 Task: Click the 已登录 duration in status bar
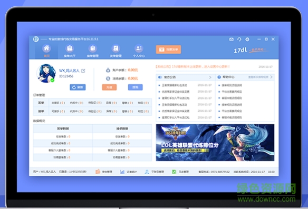(73, 172)
